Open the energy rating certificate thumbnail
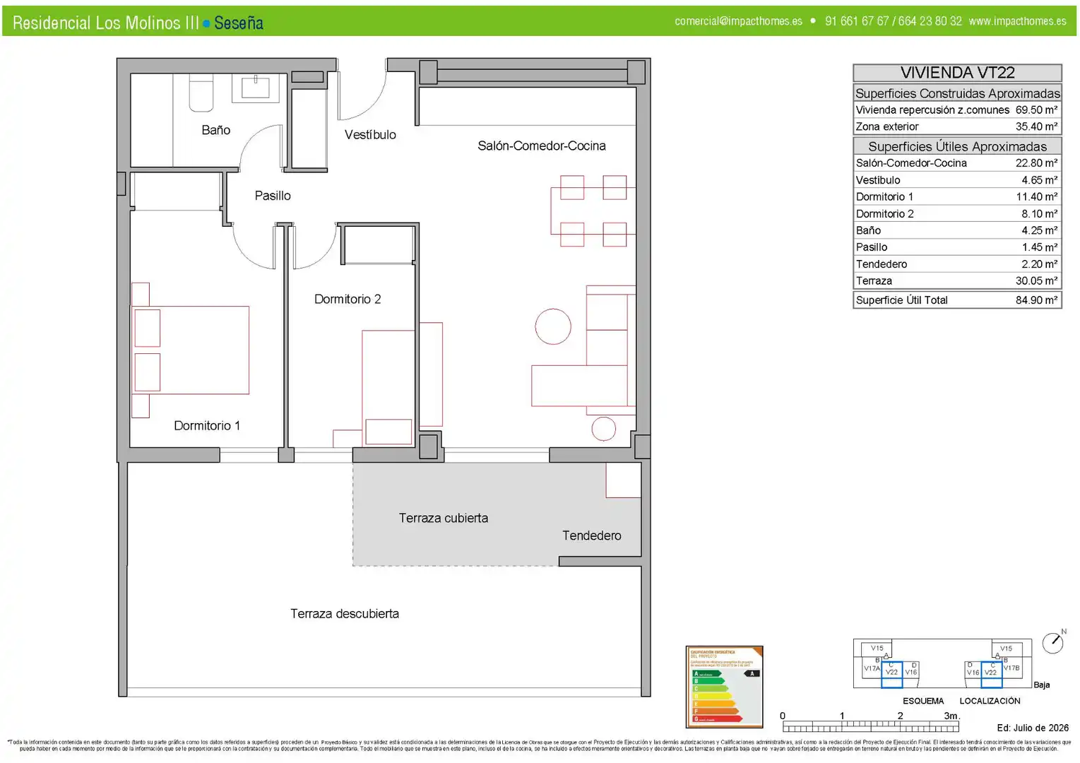Screen dimensions: 1080x763 point(724,687)
